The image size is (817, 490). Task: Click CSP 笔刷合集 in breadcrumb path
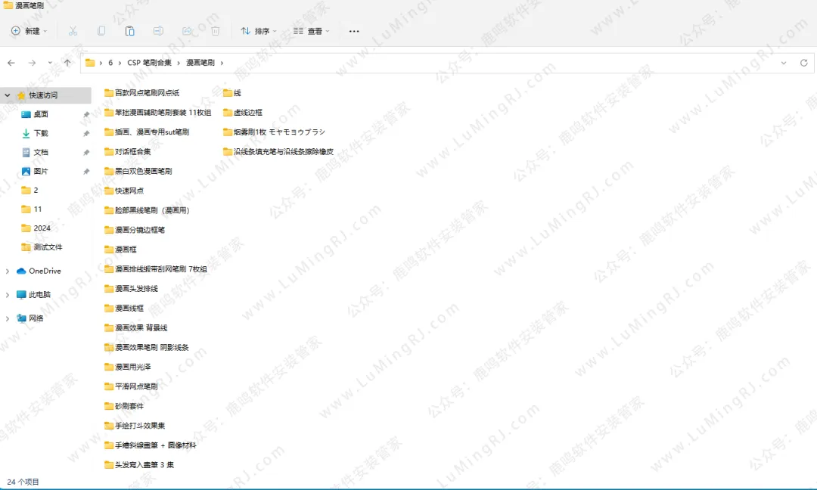tap(149, 63)
